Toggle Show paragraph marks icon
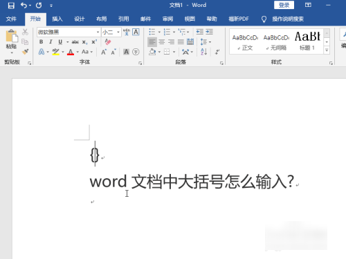The height and width of the screenshot is (259, 346). point(217,52)
